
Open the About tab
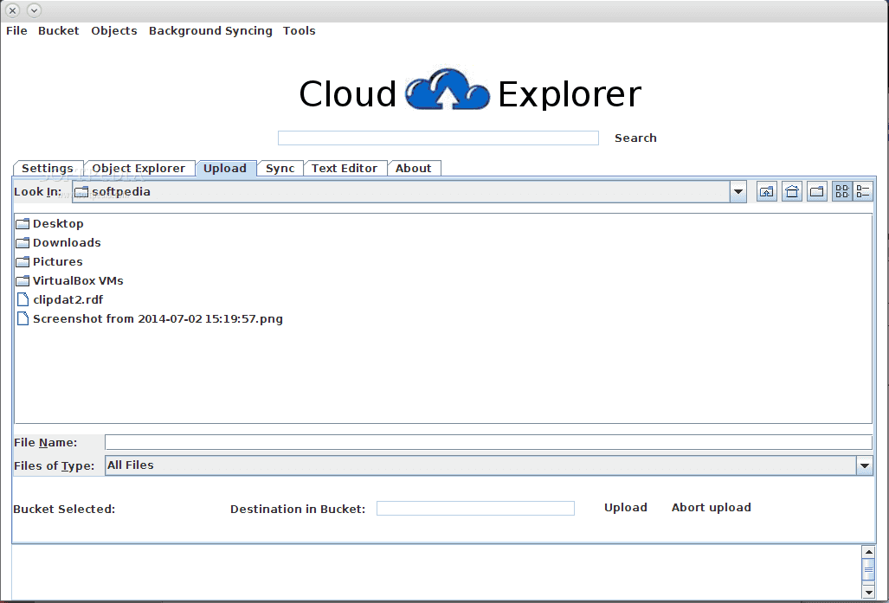click(x=414, y=169)
